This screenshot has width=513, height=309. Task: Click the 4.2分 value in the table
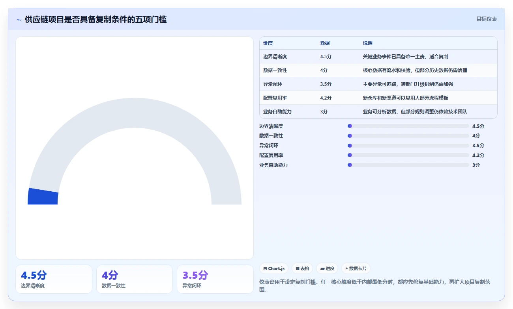(x=326, y=98)
